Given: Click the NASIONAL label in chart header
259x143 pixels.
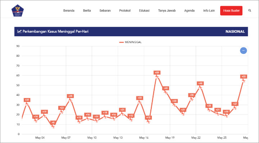Looking at the screenshot, I should (x=235, y=32).
